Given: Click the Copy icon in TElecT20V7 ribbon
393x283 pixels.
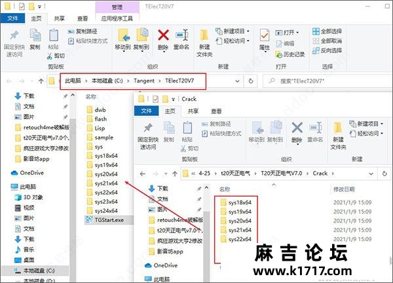Looking at the screenshot, I should coord(35,35).
